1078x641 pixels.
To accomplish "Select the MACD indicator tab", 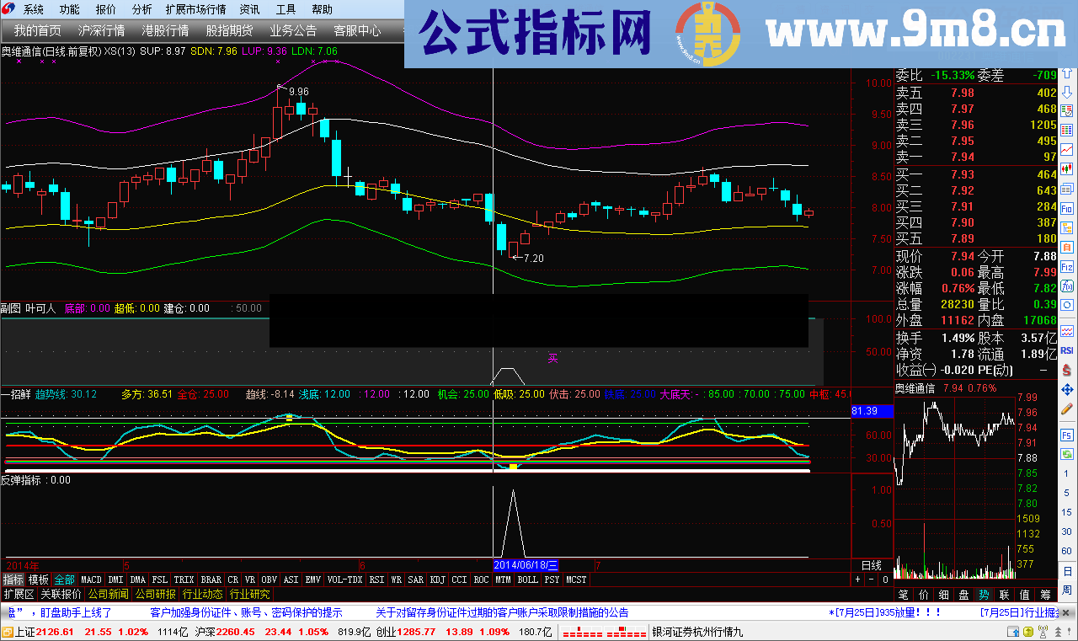I will click(x=91, y=580).
